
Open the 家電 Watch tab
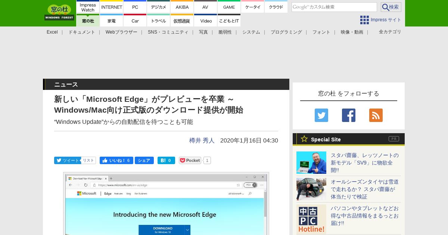coord(111,20)
